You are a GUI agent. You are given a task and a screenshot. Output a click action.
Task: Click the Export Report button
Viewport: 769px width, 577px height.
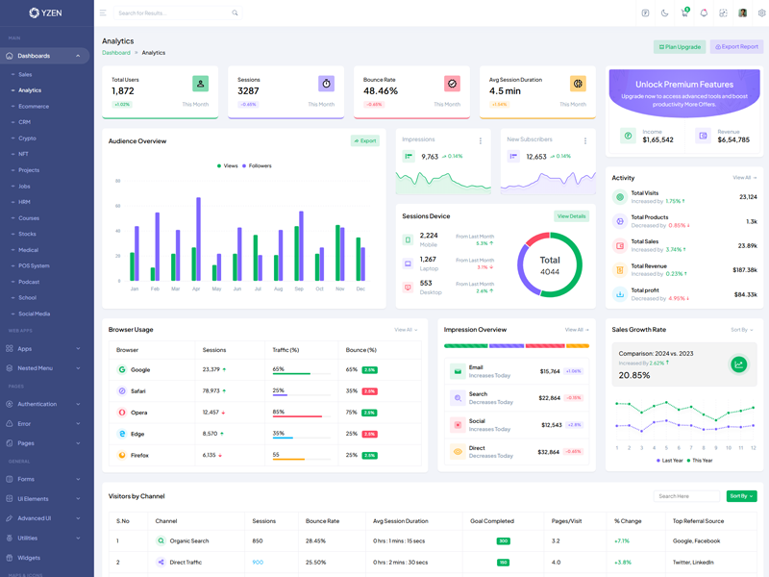coord(736,46)
